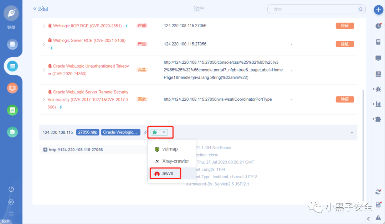Click the EXP label at bottom left
The height and width of the screenshot is (224, 385).
coord(5,221)
